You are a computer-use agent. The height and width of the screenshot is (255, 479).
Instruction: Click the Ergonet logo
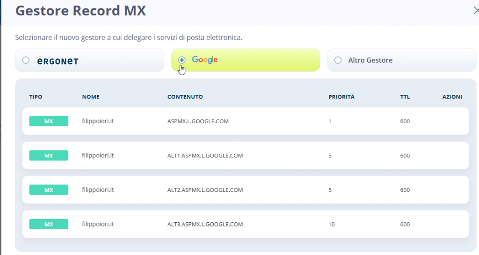click(58, 60)
